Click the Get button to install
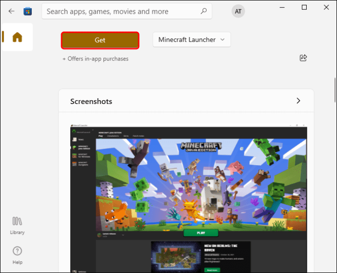This screenshot has height=273, width=337. coord(100,40)
